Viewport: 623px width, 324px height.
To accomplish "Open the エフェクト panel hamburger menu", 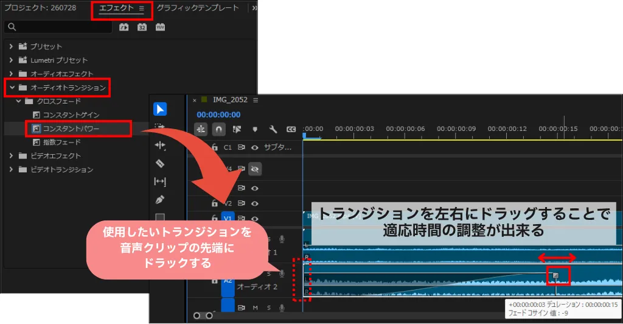I will (x=141, y=8).
